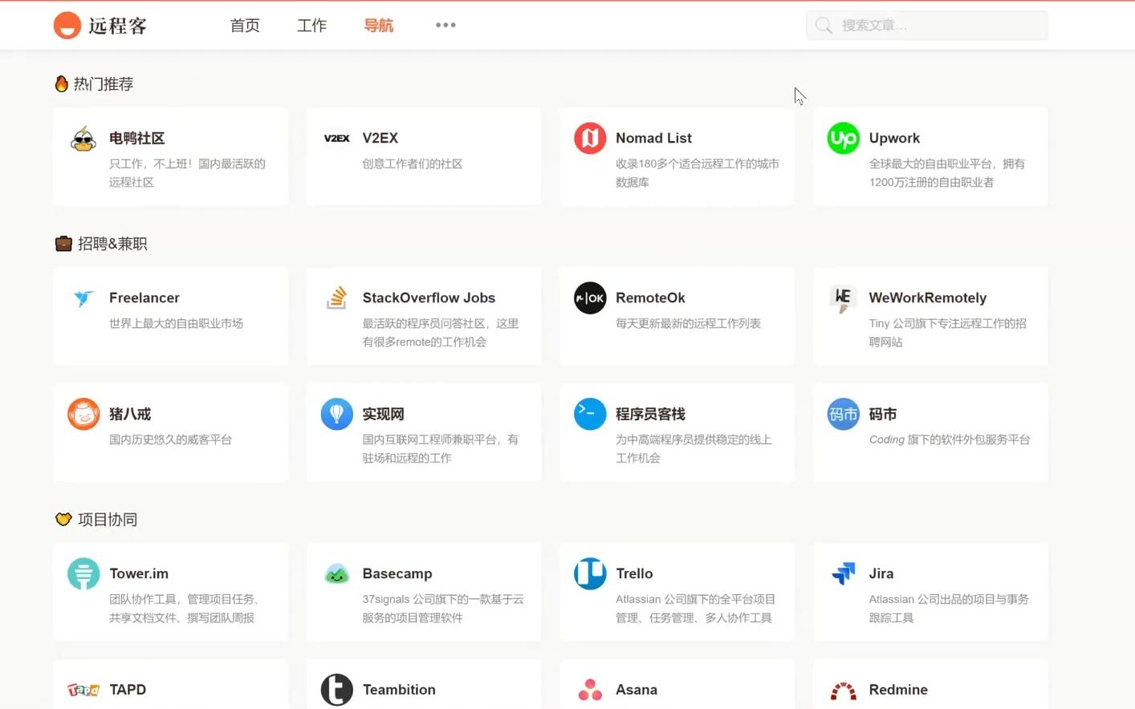Click the V2EX logo icon

point(337,138)
